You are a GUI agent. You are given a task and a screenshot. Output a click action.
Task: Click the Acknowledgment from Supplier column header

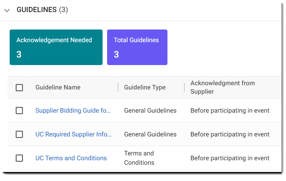(222, 87)
